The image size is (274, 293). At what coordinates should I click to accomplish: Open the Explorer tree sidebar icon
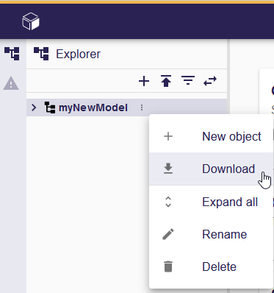tap(12, 54)
